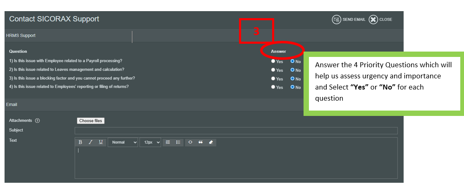The image size is (464, 184).
Task: Select Yes for Leaves management question
Action: pyautogui.click(x=273, y=70)
